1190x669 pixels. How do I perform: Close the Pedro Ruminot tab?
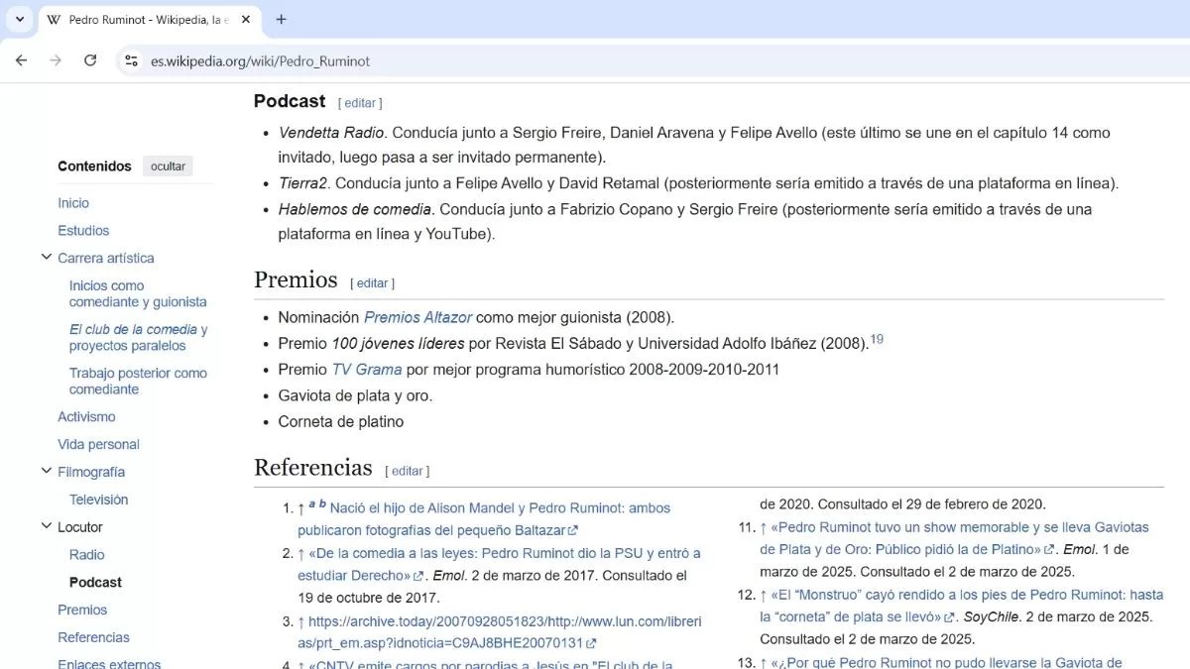(x=246, y=19)
